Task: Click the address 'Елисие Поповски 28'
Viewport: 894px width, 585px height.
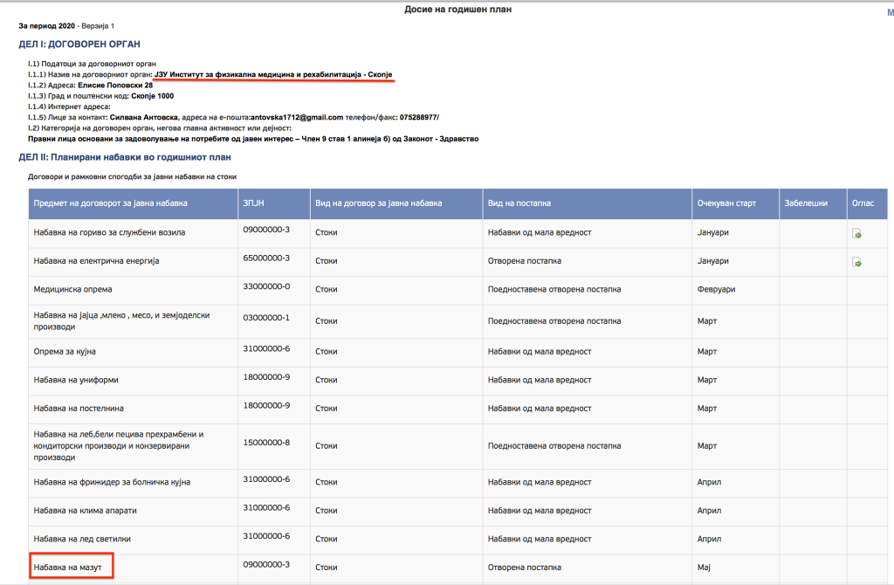Action: click(115, 86)
